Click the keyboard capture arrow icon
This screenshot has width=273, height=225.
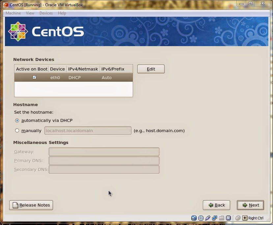click(245, 218)
